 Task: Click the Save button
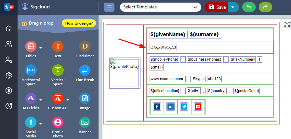point(217,7)
